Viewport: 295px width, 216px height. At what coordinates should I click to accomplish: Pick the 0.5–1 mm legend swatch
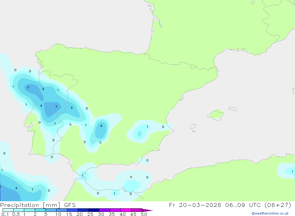(19, 210)
